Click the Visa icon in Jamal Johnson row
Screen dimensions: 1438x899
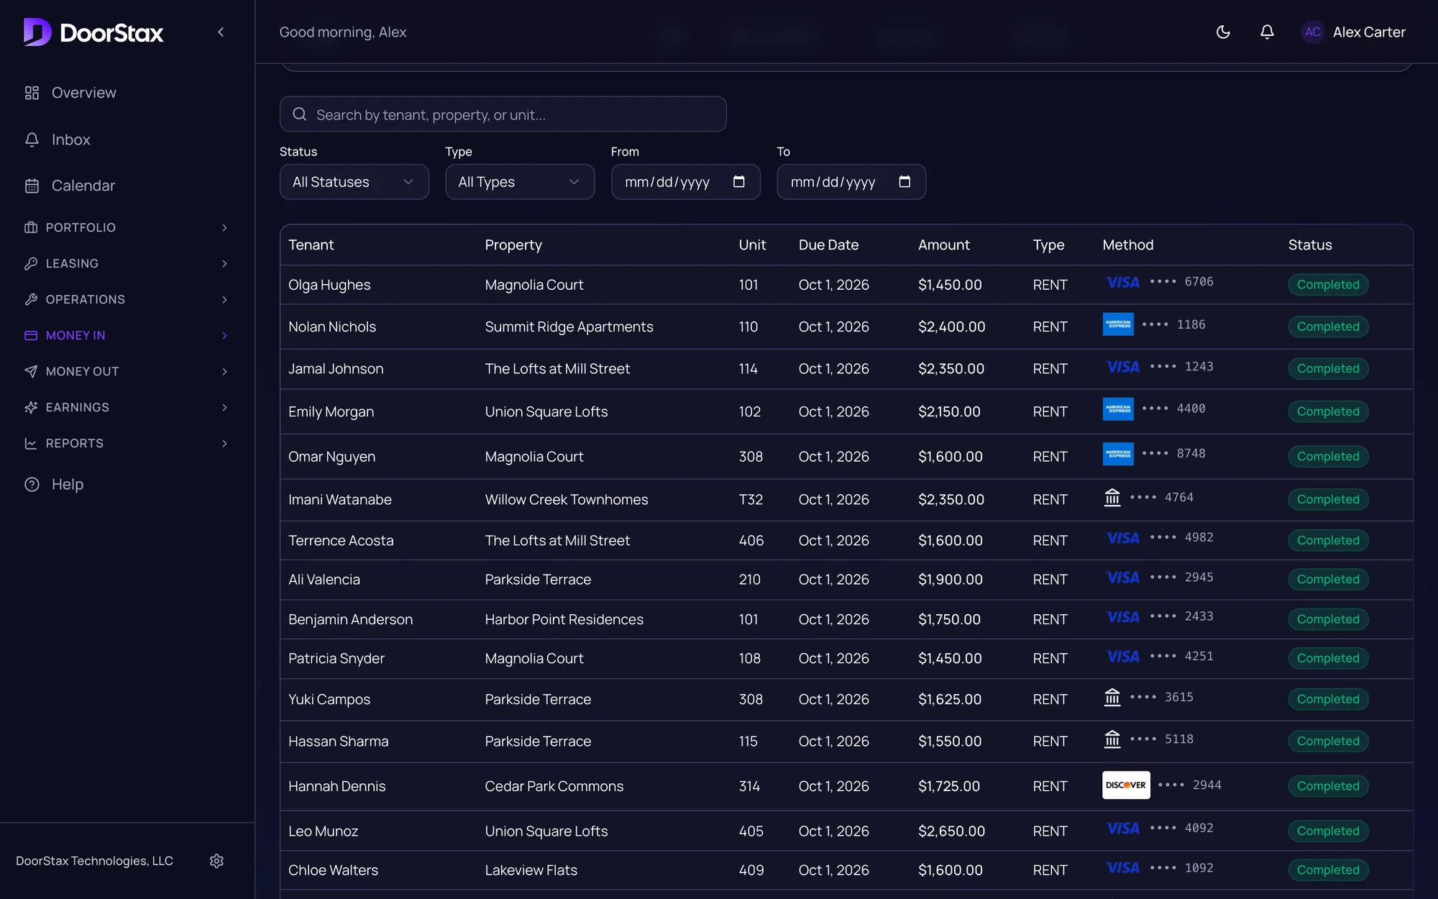pyautogui.click(x=1122, y=367)
